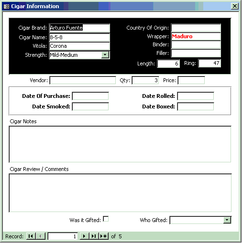This screenshot has width=242, height=244.
Task: Click the Cigar Brand field
Action: tap(79, 28)
